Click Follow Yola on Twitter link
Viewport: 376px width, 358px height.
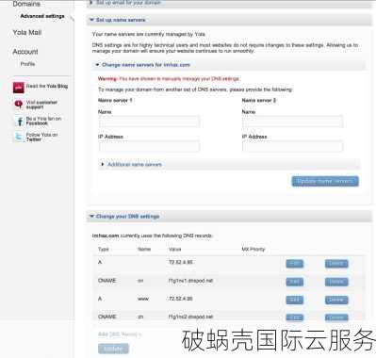(41, 137)
